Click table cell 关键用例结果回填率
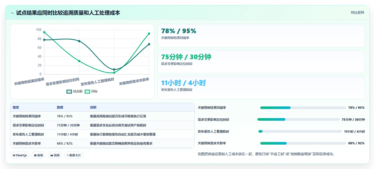Screen dimensions: 375x169 [27, 116]
